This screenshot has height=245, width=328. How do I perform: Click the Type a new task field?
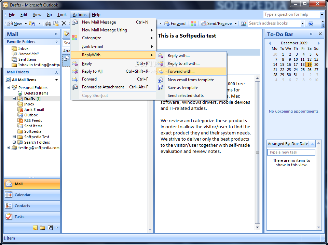[291, 152]
